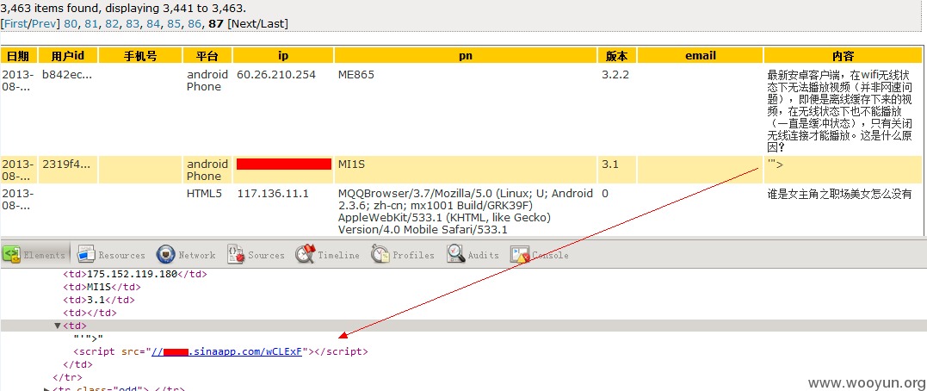Open the Profiles panel icon
The height and width of the screenshot is (391, 927).
[x=380, y=254]
